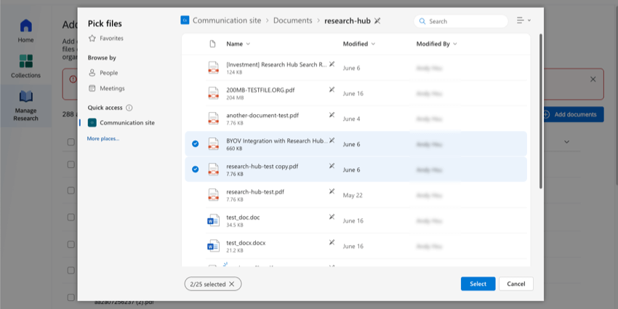Navigate to Documents breadcrumb
Viewport: 618px width, 309px height.
tap(292, 21)
